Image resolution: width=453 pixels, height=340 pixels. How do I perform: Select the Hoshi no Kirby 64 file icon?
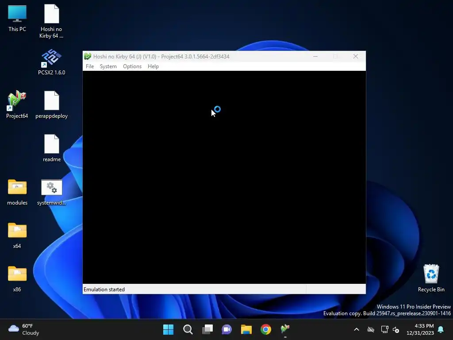[51, 22]
